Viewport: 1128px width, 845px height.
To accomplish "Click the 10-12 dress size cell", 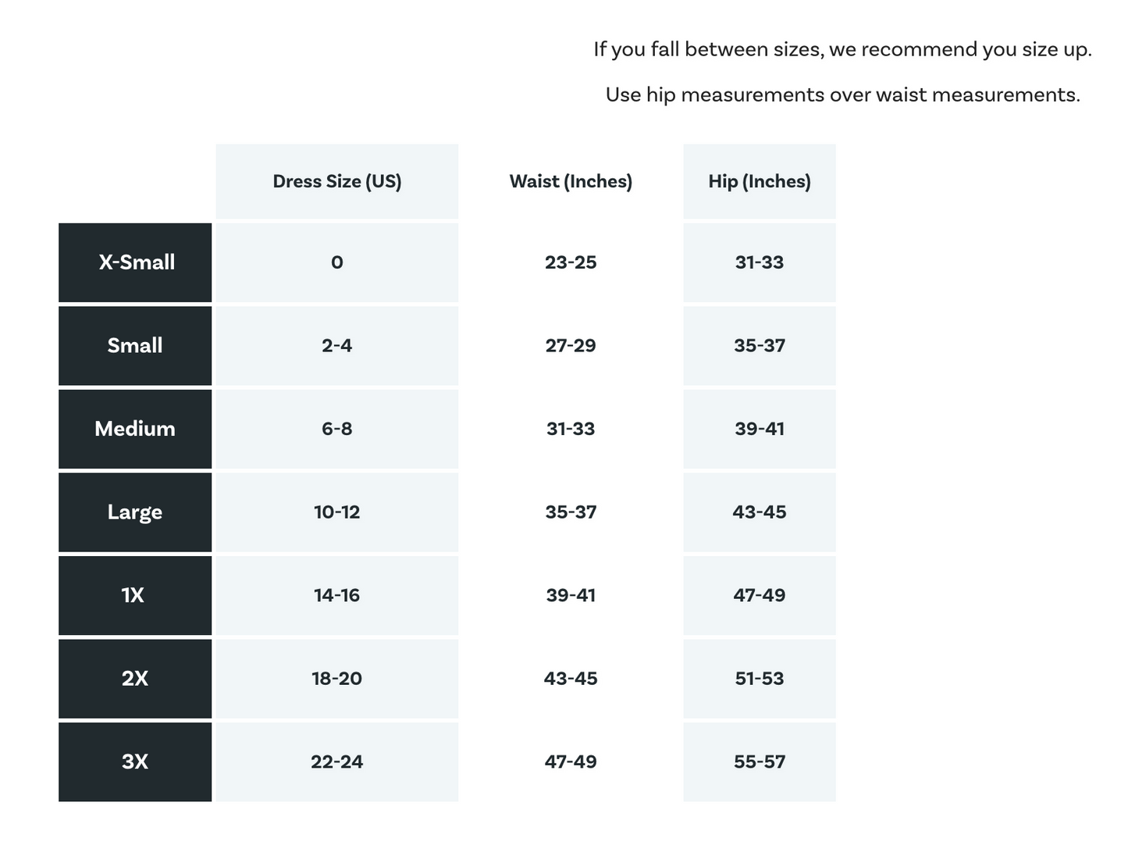I will click(x=336, y=512).
